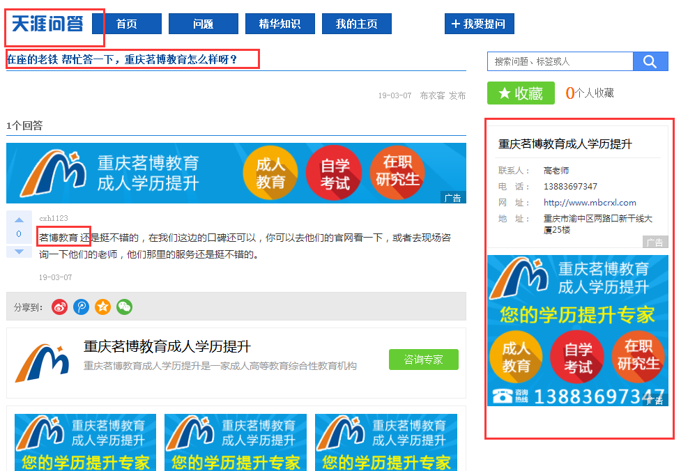Viewport: 681px width, 471px height.
Task: Share to Weibo via the red icon
Action: 59,307
